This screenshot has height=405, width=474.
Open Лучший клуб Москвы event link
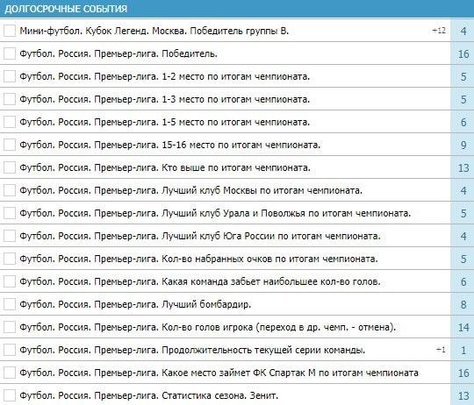[191, 190]
